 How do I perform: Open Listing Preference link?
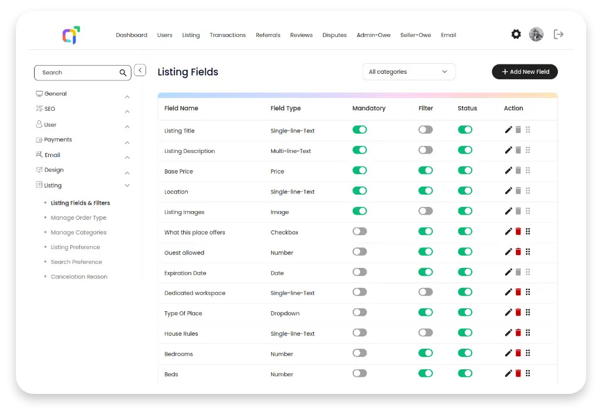tap(75, 247)
